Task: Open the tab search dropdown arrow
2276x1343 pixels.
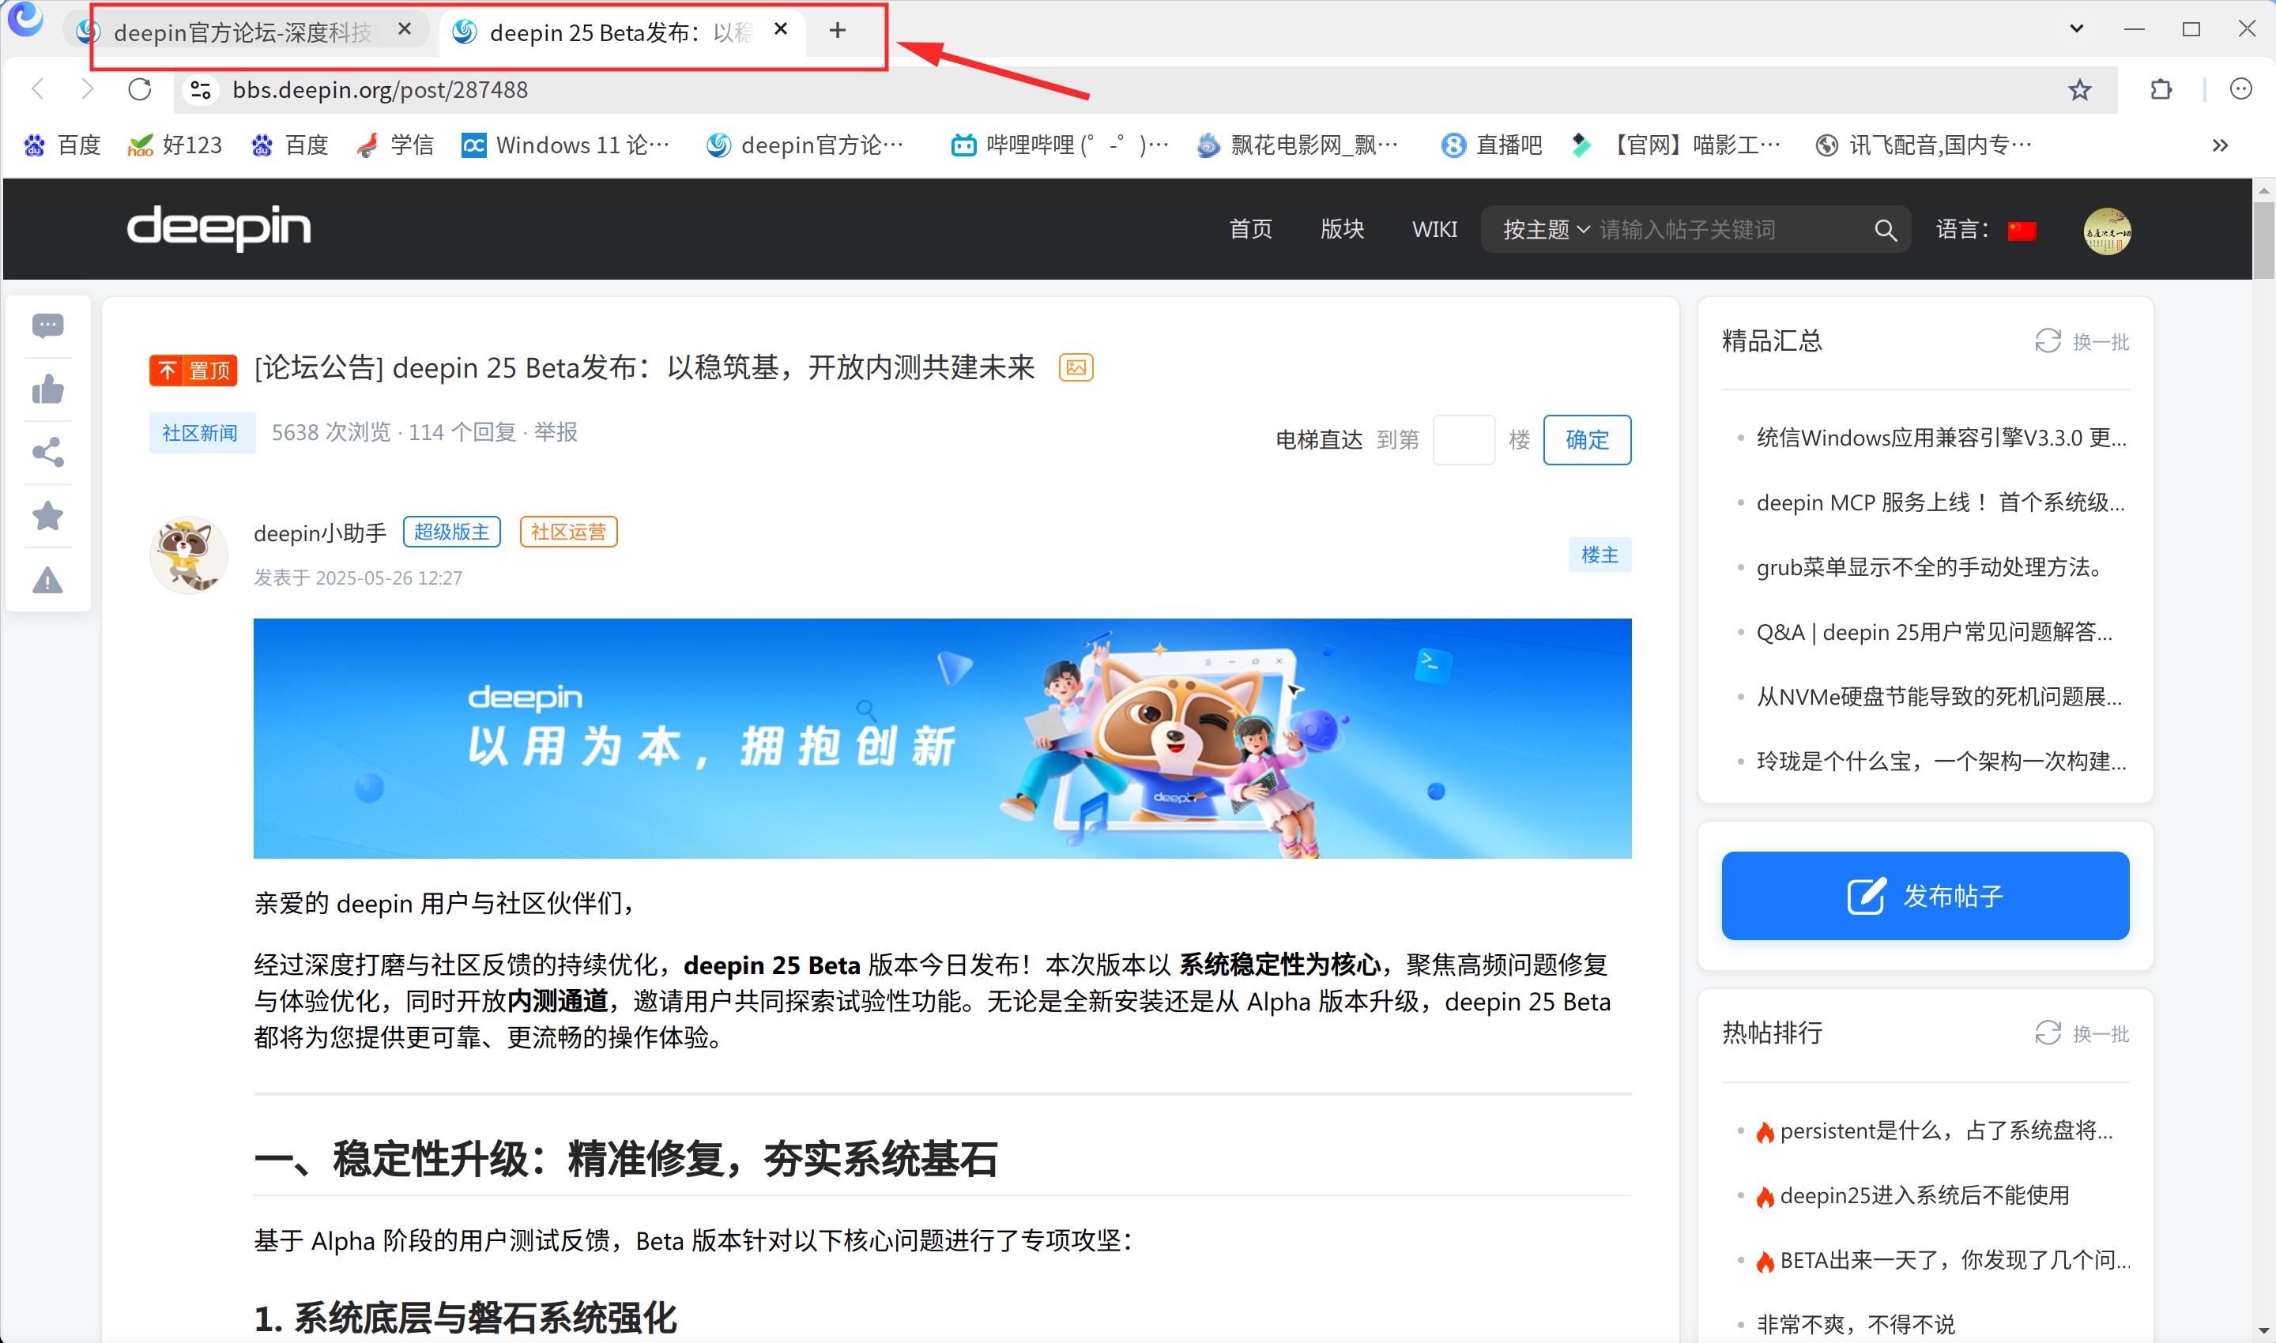Action: coord(2077,29)
